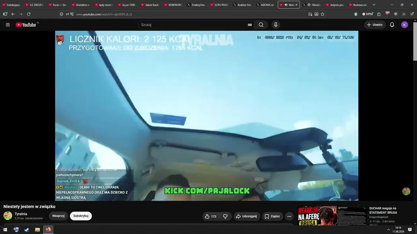
Task: Open the browser application menu
Action: point(412,14)
